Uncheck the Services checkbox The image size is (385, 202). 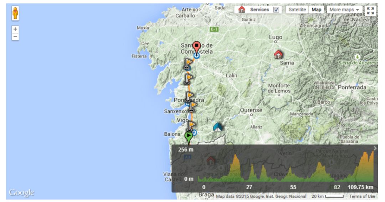(276, 10)
